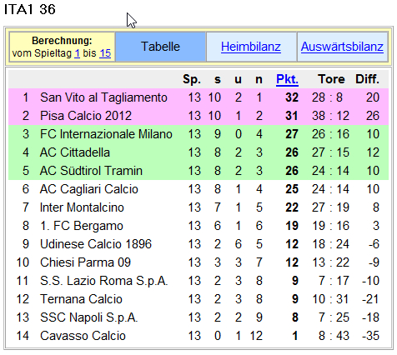This screenshot has width=397, height=355.
Task: Select Cavasso Calcio bottom row
Action: [198, 336]
